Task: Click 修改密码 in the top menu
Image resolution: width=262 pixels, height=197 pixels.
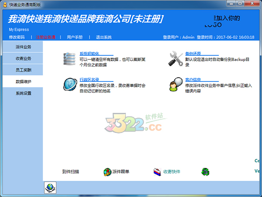Action: [x=17, y=37]
